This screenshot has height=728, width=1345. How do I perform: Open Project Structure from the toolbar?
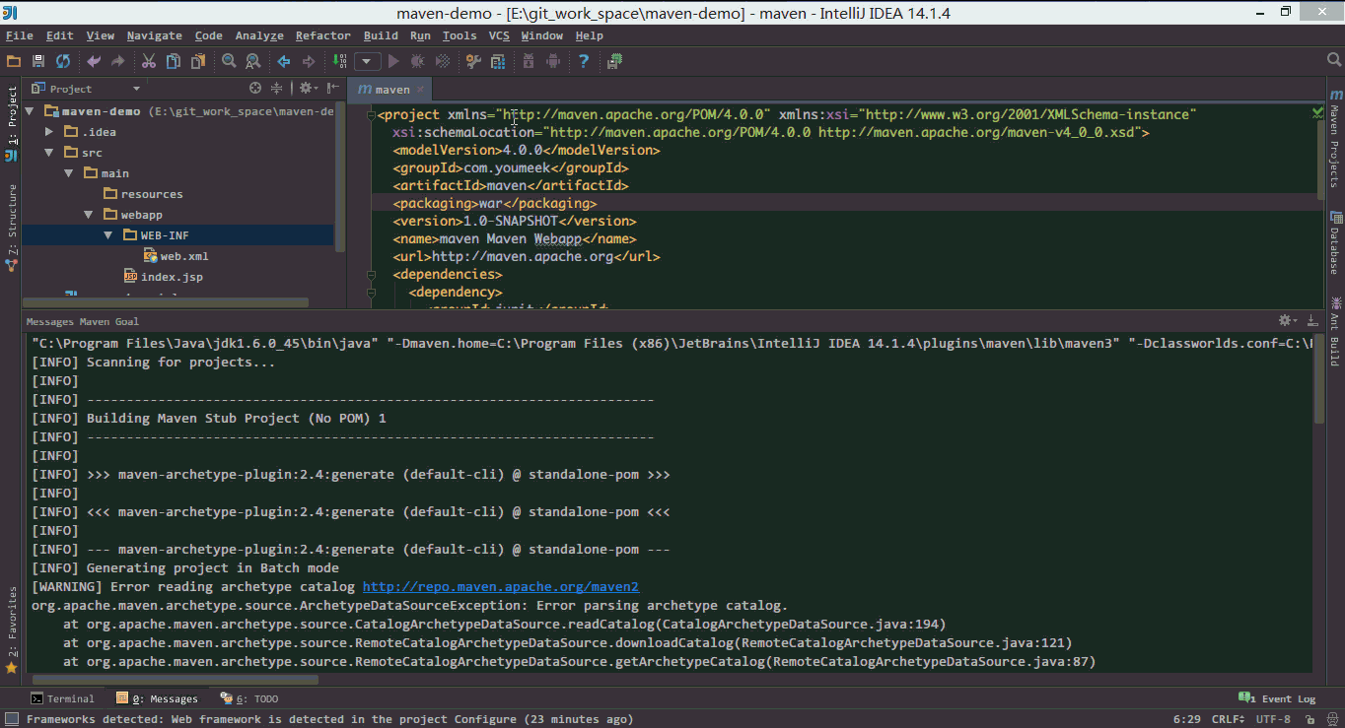[498, 61]
